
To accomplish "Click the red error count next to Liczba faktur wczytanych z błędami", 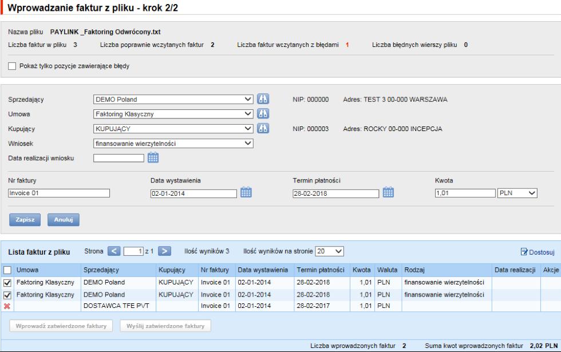I will click(347, 45).
